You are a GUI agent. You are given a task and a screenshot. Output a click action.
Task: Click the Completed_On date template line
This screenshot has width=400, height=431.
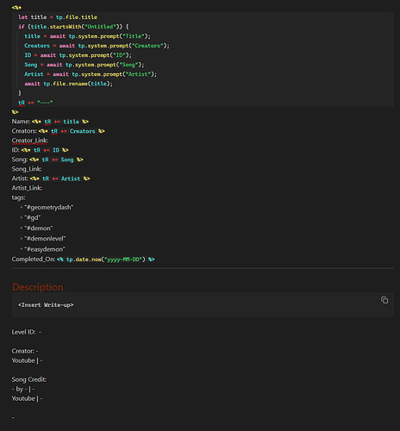point(84,259)
